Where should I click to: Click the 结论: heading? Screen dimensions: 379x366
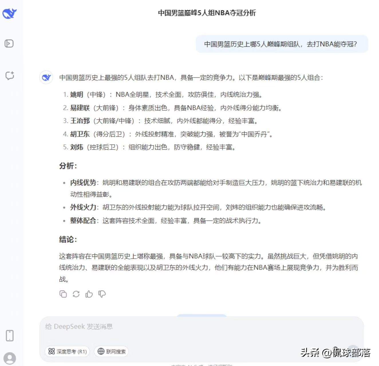68,239
